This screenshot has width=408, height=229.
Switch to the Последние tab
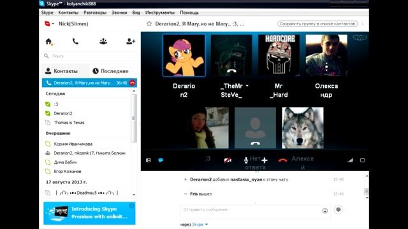(113, 71)
